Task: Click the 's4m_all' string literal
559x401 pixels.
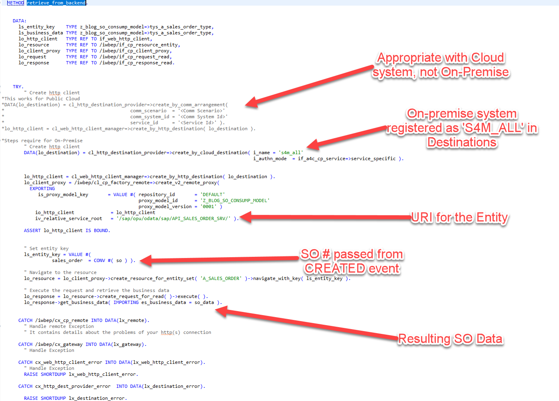Action: point(291,153)
